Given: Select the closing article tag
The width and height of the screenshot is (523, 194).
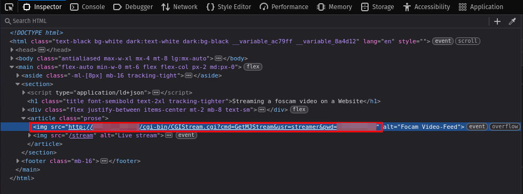Looking at the screenshot, I should (x=45, y=144).
